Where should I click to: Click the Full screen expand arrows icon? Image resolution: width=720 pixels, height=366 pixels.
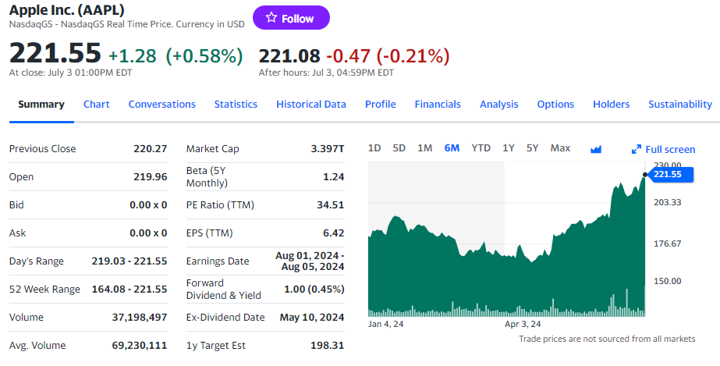click(637, 149)
